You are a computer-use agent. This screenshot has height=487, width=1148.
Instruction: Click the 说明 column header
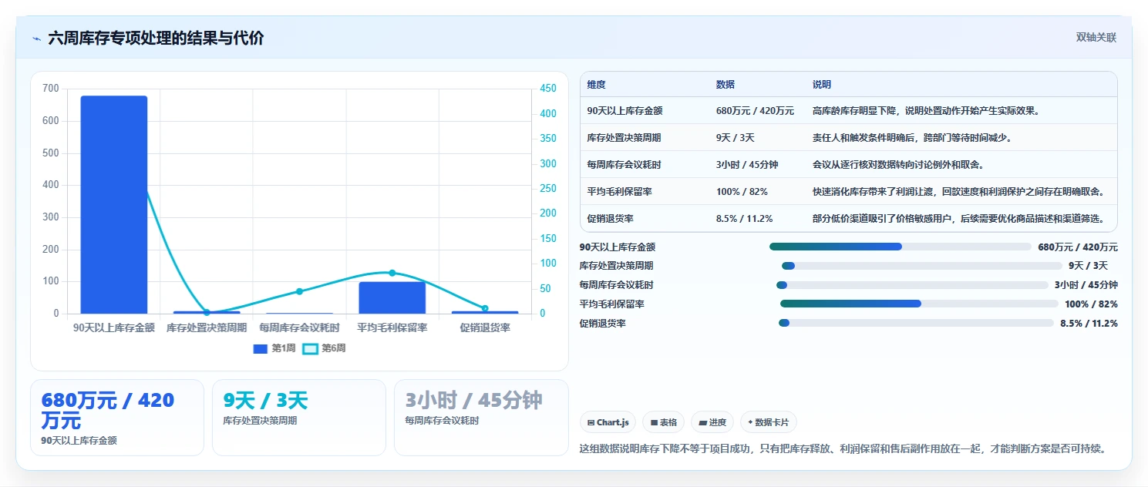point(822,85)
